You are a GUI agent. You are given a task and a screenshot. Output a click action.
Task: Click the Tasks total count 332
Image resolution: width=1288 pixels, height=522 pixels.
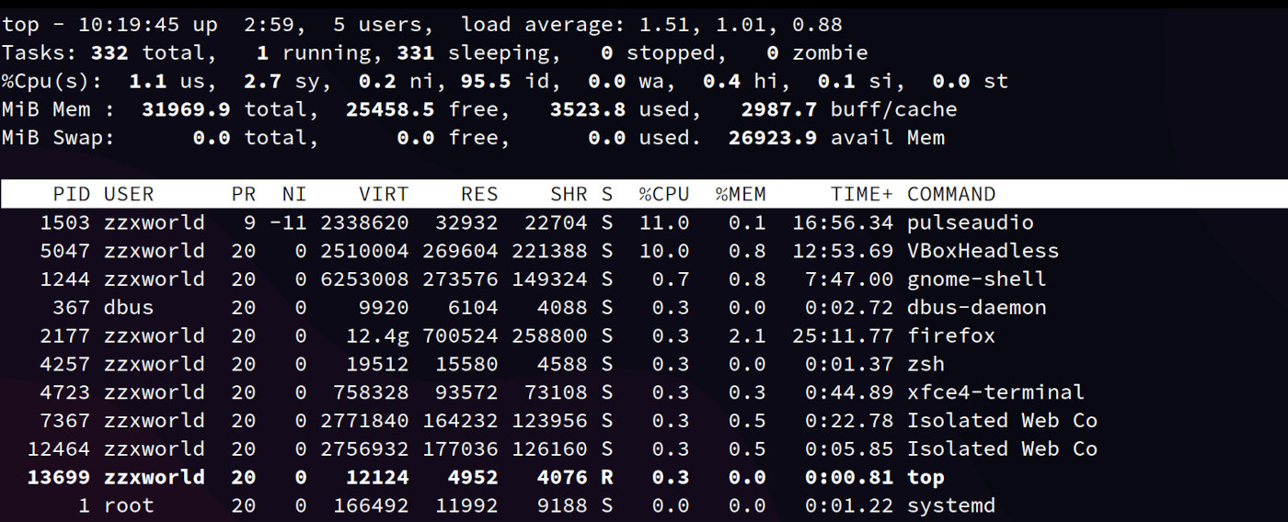(109, 52)
